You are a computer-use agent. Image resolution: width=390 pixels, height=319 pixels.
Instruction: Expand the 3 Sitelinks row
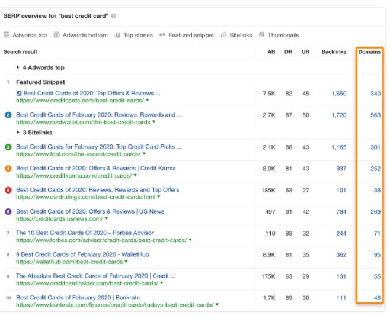pos(18,133)
